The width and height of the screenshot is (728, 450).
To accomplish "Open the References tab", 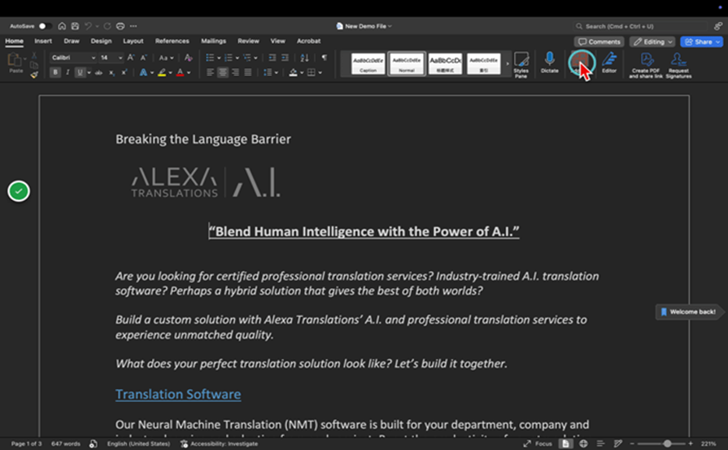I will 172,41.
